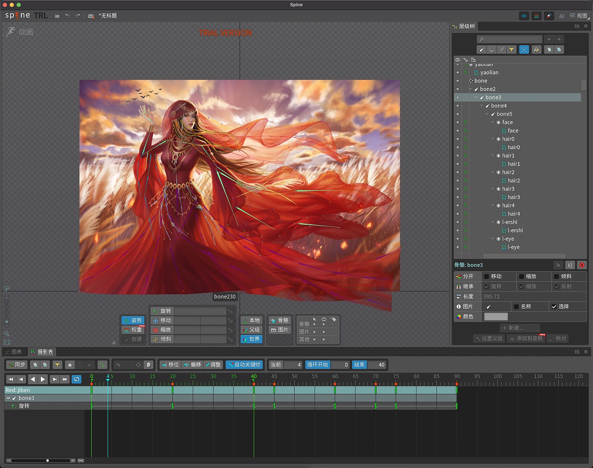
Task: Toggle visibility dot for face slot row
Action: click(458, 122)
